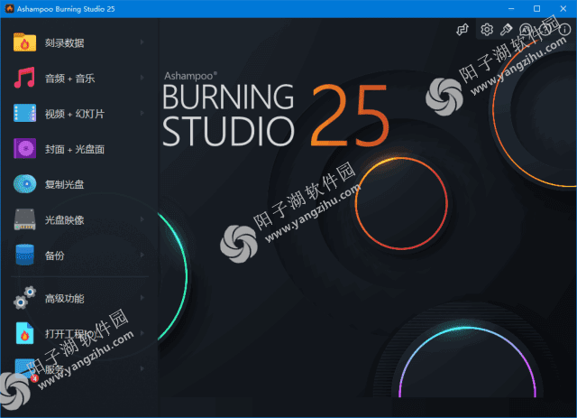Image resolution: width=577 pixels, height=418 pixels.
Task: Open the Service (服务) menu entry
Action: (79, 368)
